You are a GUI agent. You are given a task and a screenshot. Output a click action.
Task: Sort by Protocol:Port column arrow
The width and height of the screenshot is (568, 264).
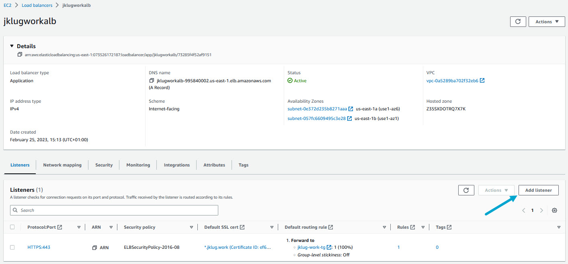pyautogui.click(x=79, y=227)
